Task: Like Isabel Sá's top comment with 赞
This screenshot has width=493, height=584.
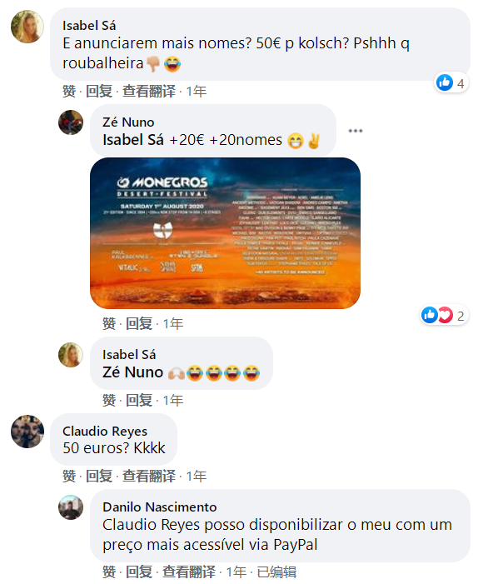Action: 69,92
